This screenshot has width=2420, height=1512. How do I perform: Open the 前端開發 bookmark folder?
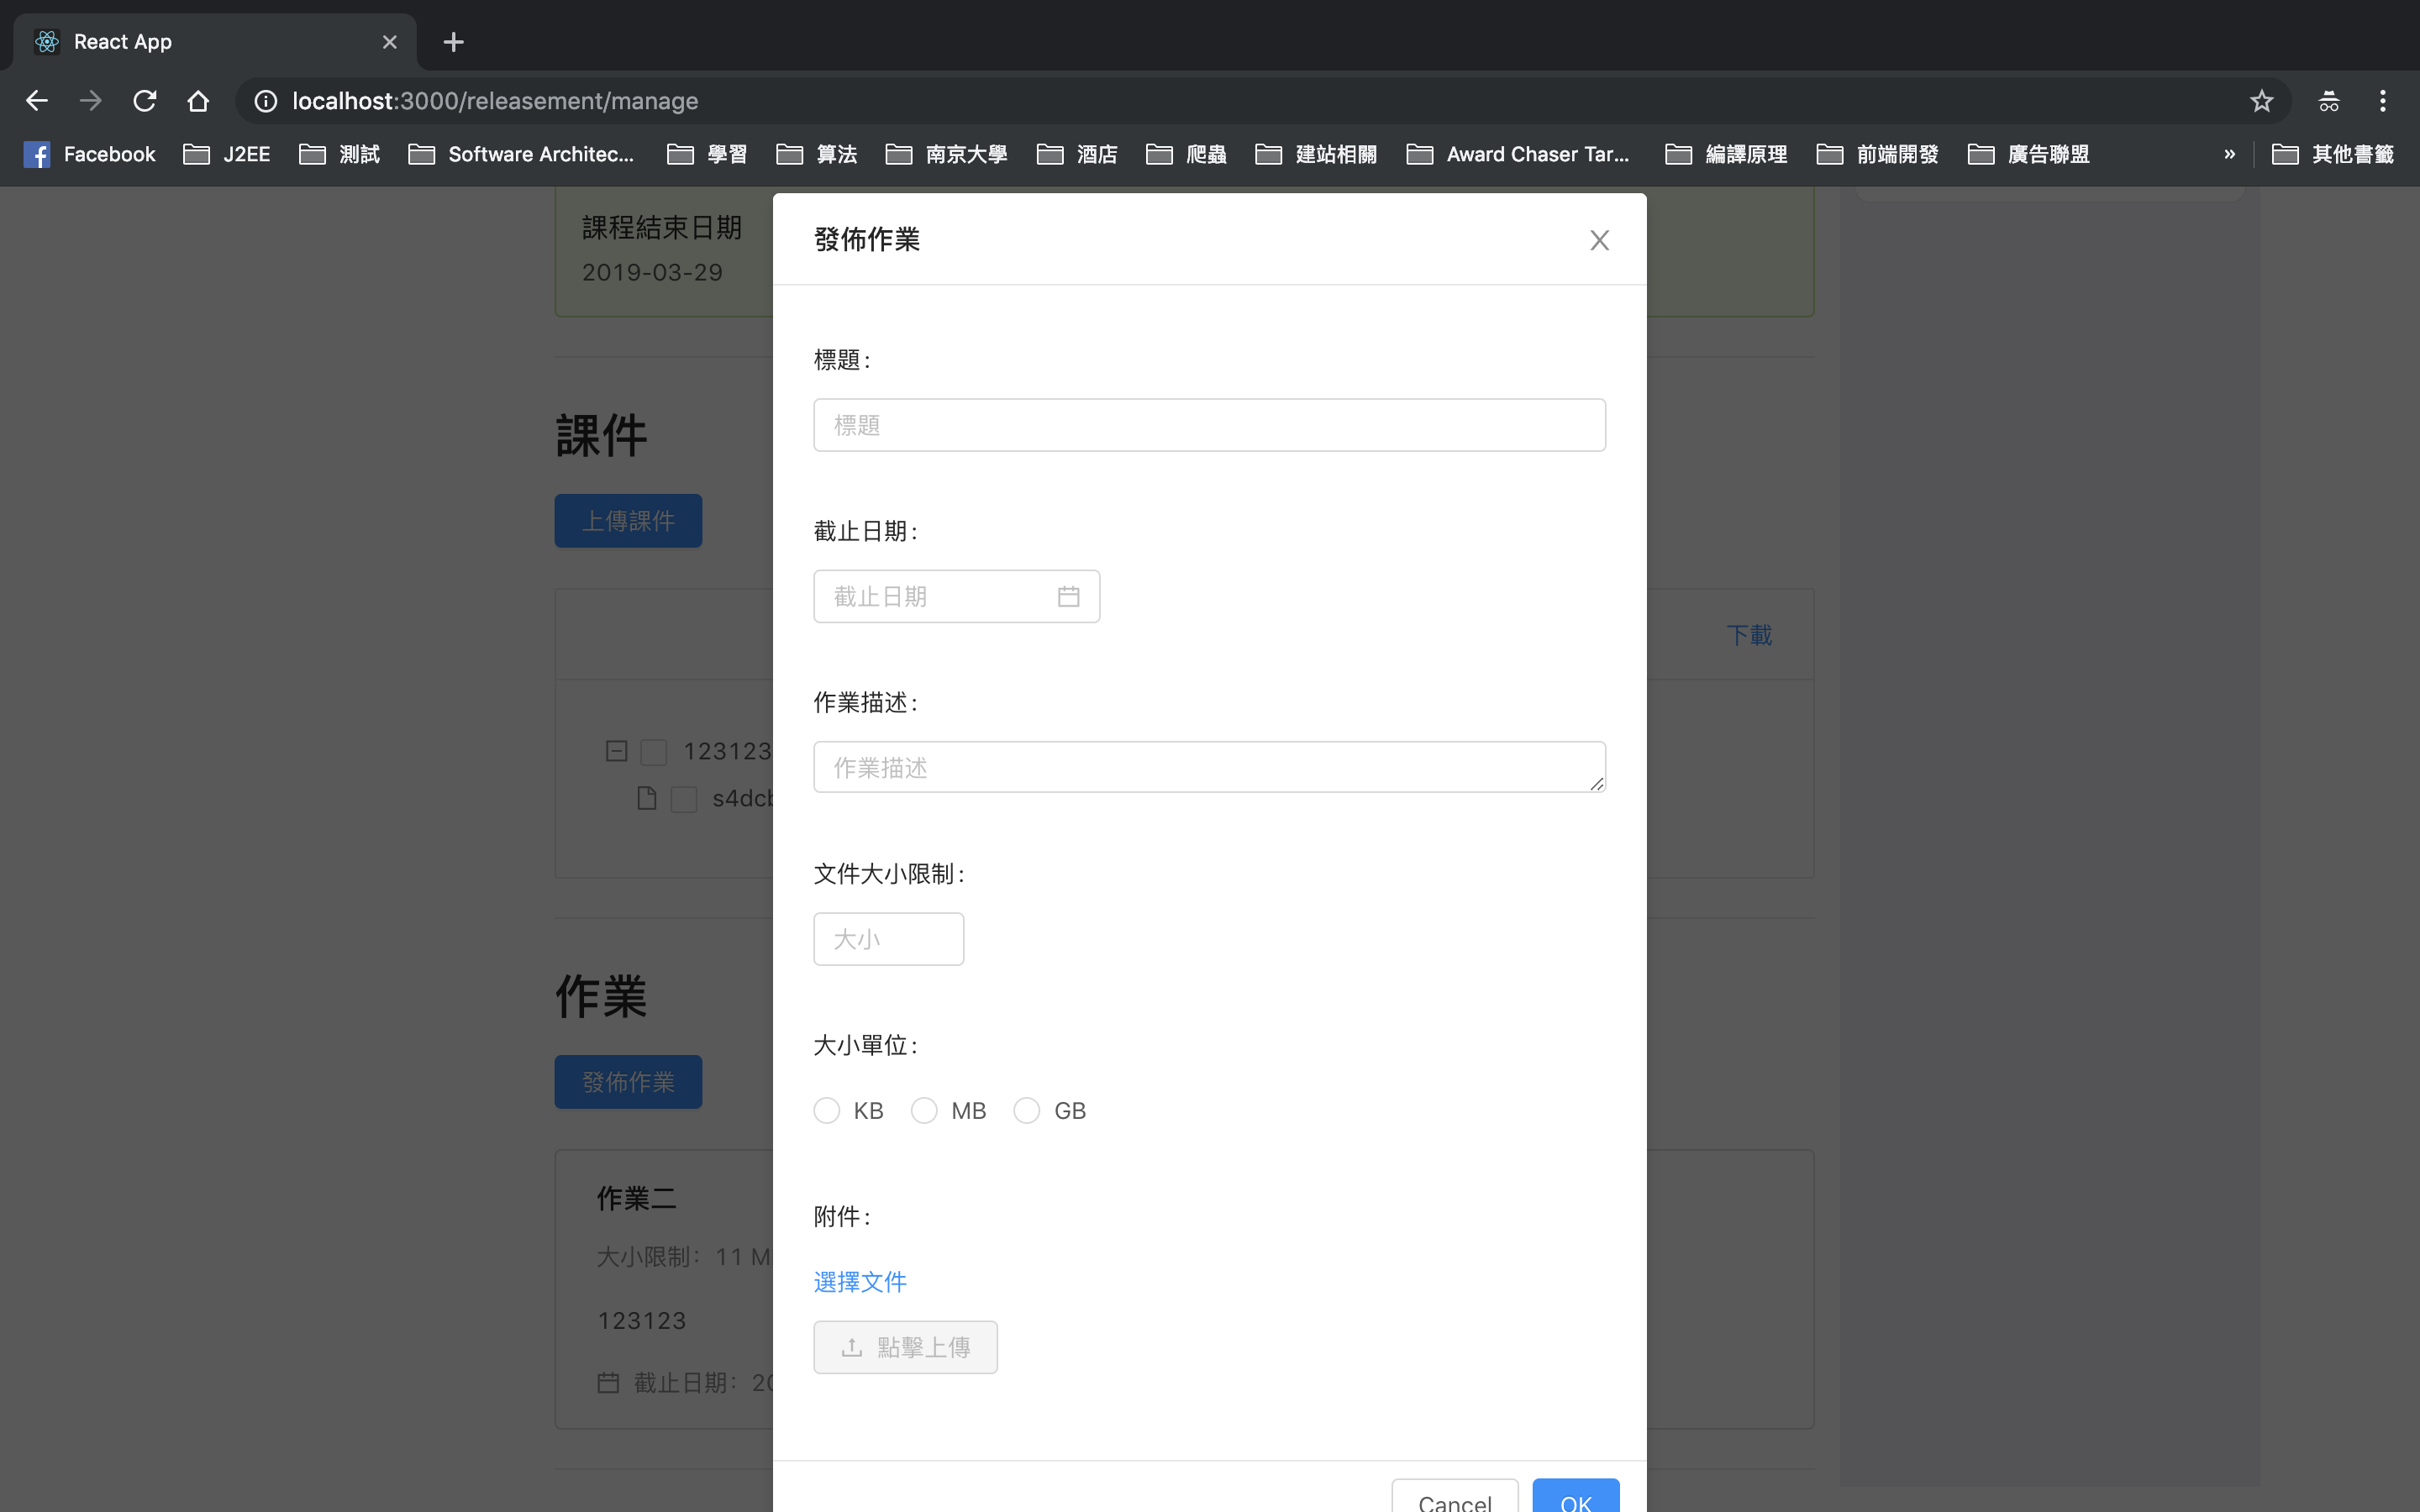[1878, 154]
